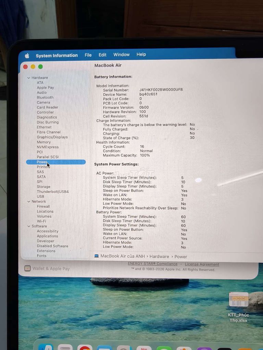Select Card Reader in the sidebar
Screen dimensions: 263x350
coord(47,107)
